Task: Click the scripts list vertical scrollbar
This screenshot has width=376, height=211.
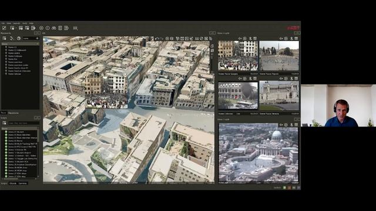Action: point(38,153)
